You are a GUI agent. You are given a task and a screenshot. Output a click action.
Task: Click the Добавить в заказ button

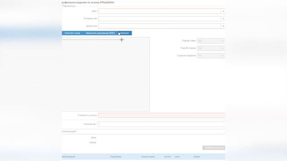click(213, 148)
